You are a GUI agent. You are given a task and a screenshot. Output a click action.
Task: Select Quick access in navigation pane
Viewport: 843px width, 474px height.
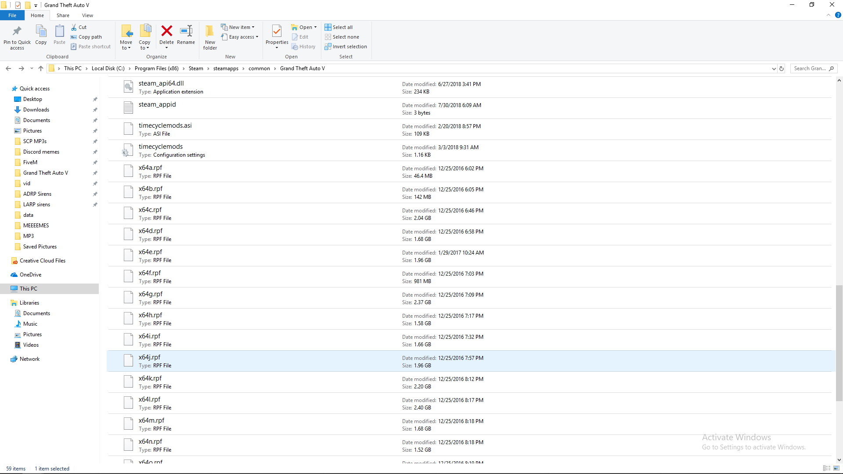coord(35,89)
